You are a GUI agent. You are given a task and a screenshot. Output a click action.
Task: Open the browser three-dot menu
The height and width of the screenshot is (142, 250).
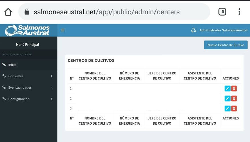[239, 12]
